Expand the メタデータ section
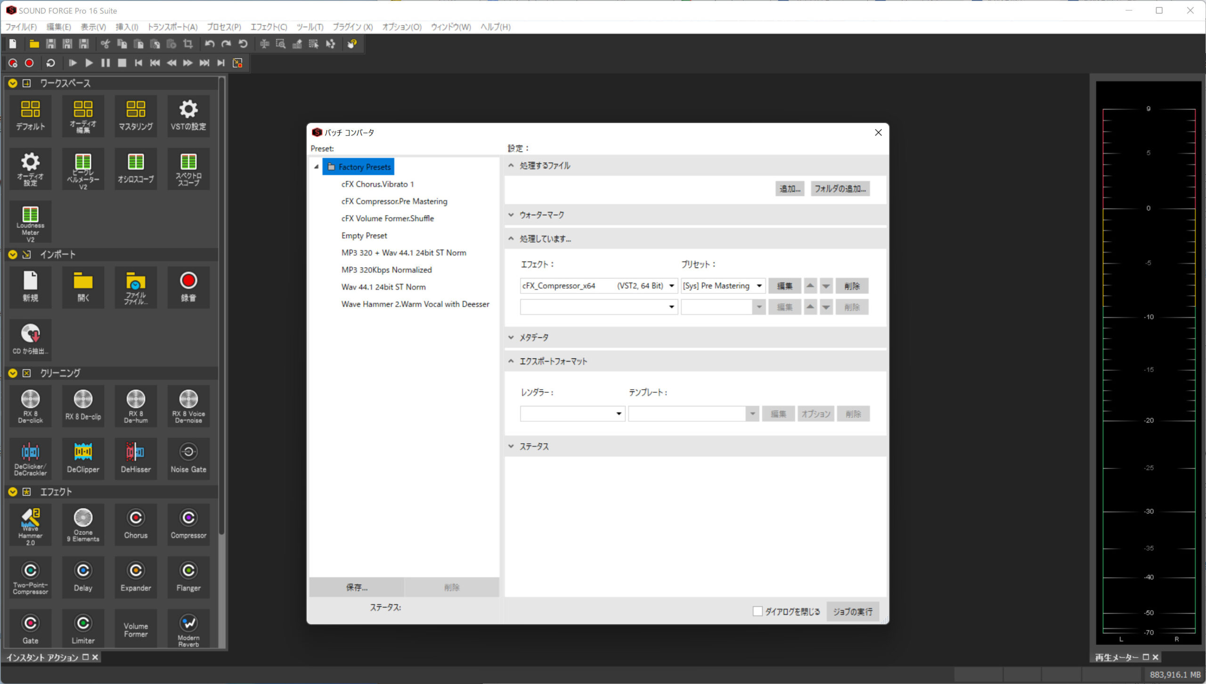Viewport: 1206px width, 684px height. click(511, 337)
